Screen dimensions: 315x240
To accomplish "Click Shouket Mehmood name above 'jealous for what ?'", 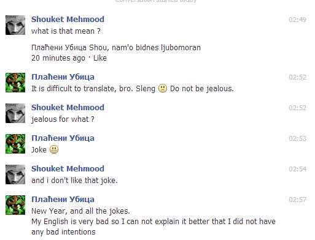I will 68,108.
